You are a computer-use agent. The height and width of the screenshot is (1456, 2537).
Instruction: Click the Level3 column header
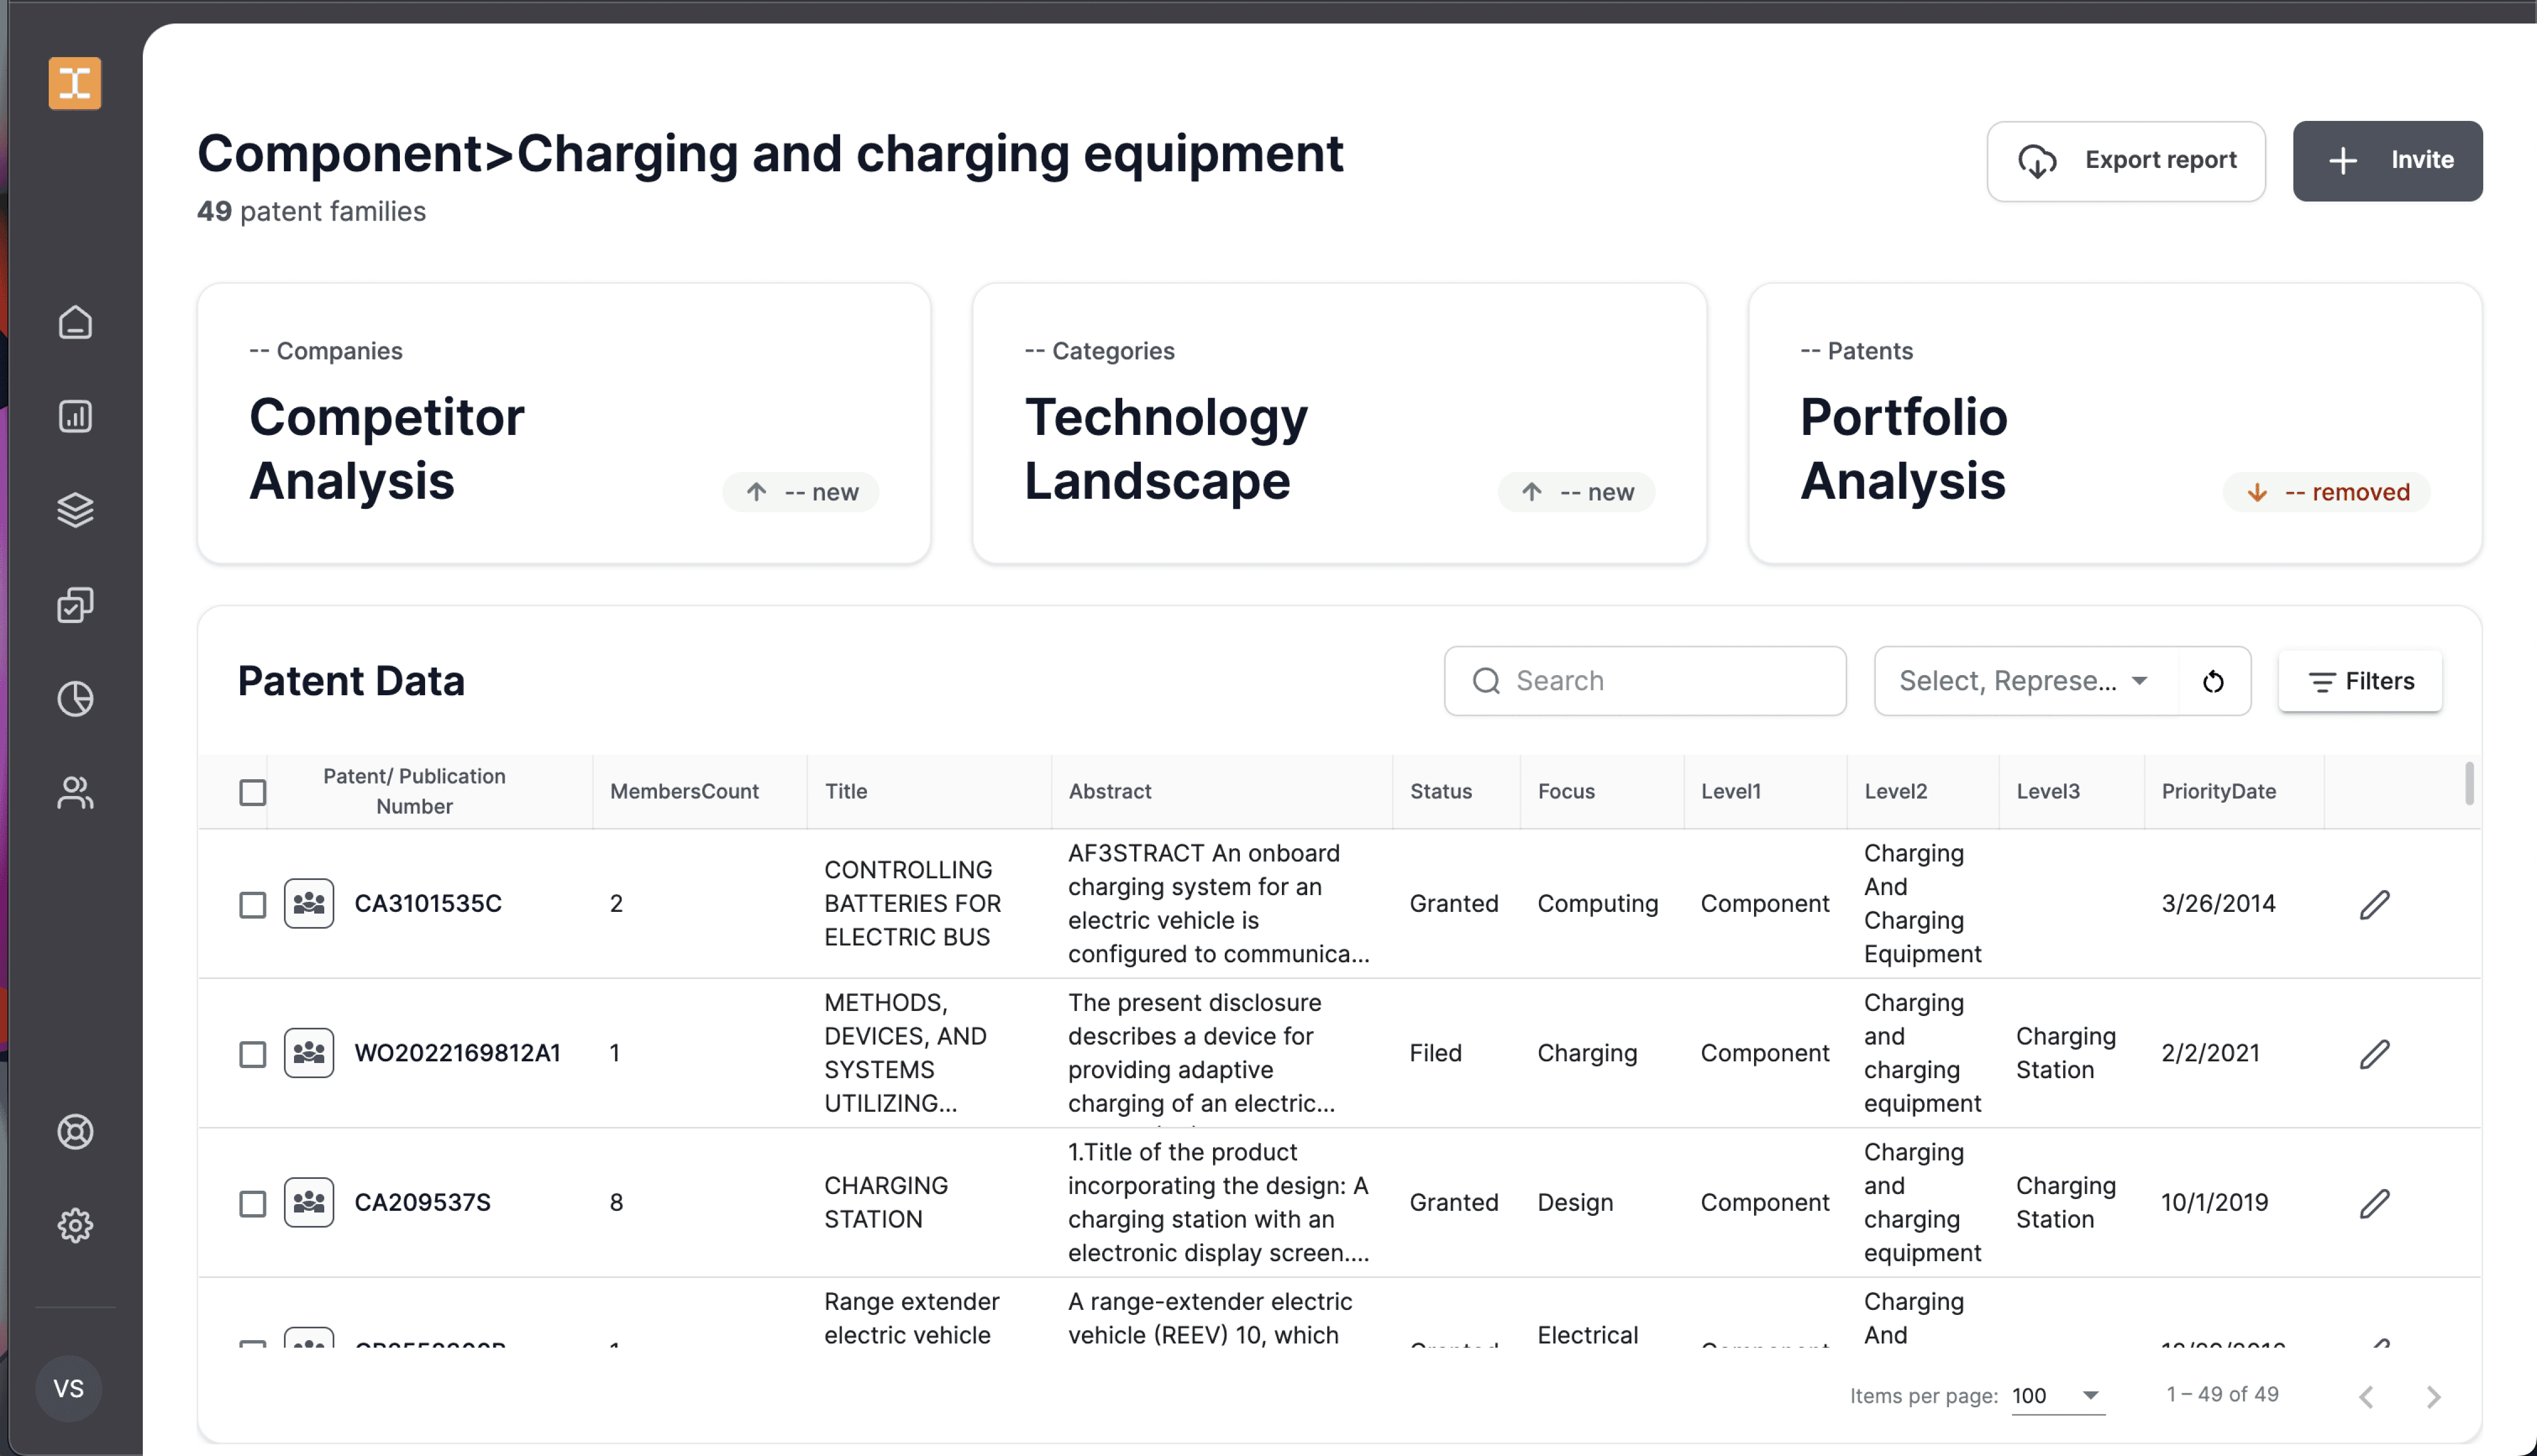[2047, 791]
